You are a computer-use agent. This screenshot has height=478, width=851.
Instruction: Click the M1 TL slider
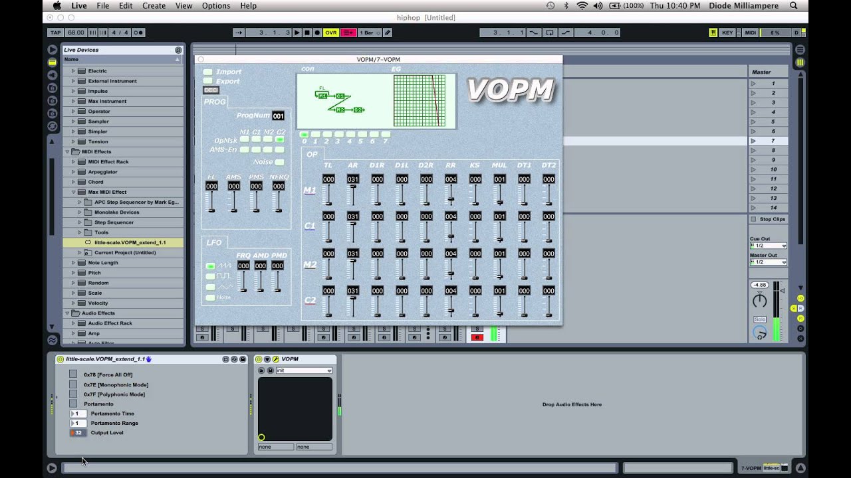(x=328, y=195)
